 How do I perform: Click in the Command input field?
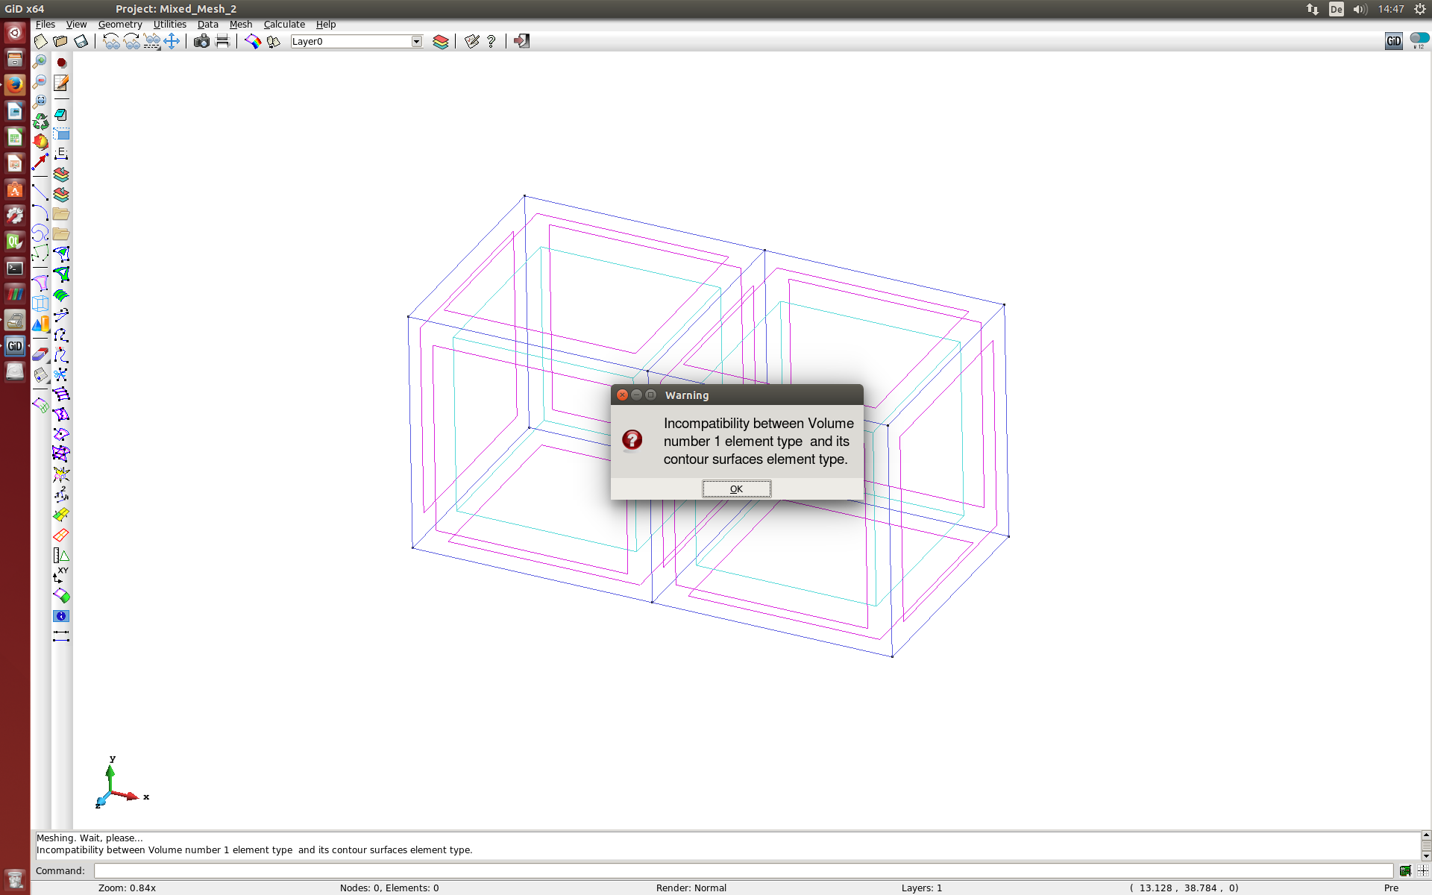point(742,870)
